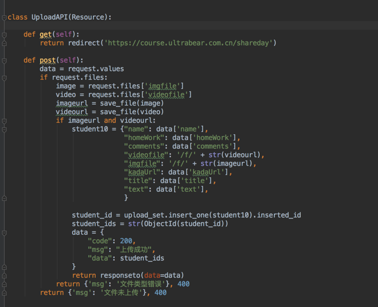Viewport: 378px width, 307px height.
Task: Click 'videofile' in the request.files line
Action: pyautogui.click(x=166, y=95)
